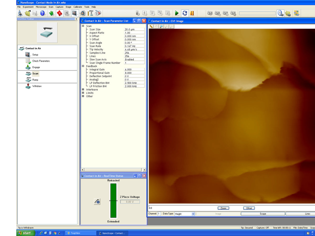This screenshot has height=236, width=315.
Task: Click the red puzzle diamond toolbar icon
Action: point(60,13)
